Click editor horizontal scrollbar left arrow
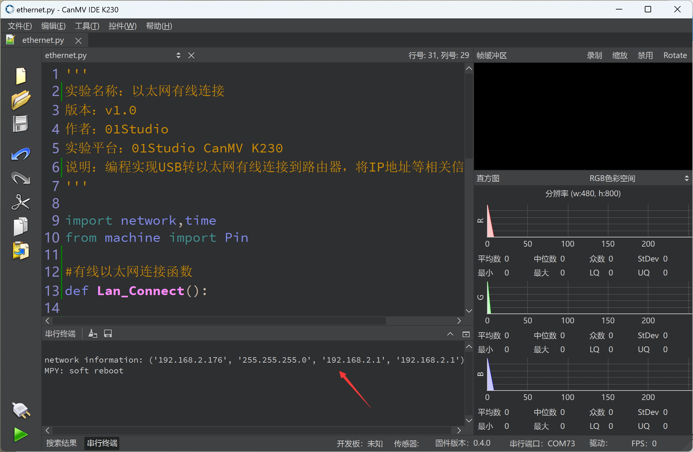Screen dimensions: 693x452 47,321
